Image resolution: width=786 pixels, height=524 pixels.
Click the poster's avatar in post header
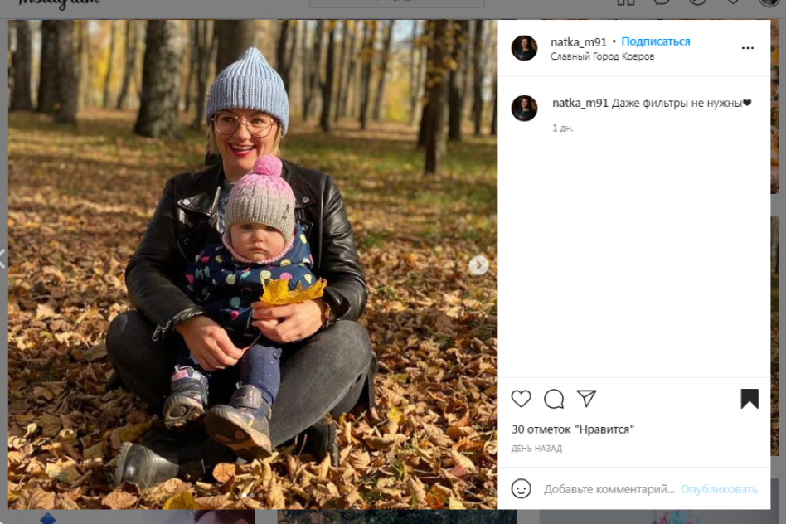point(524,48)
